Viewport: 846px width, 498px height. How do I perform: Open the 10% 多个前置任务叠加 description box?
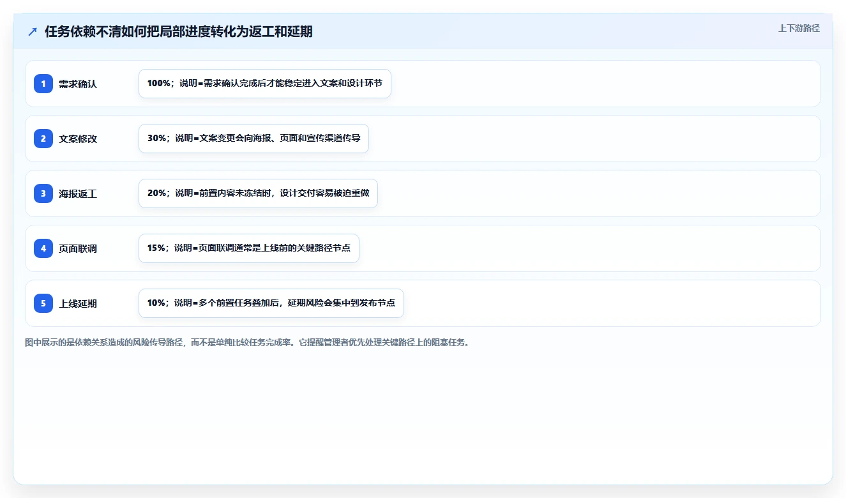(271, 303)
